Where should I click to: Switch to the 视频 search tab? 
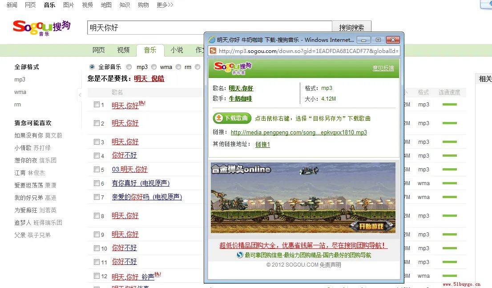tap(123, 50)
